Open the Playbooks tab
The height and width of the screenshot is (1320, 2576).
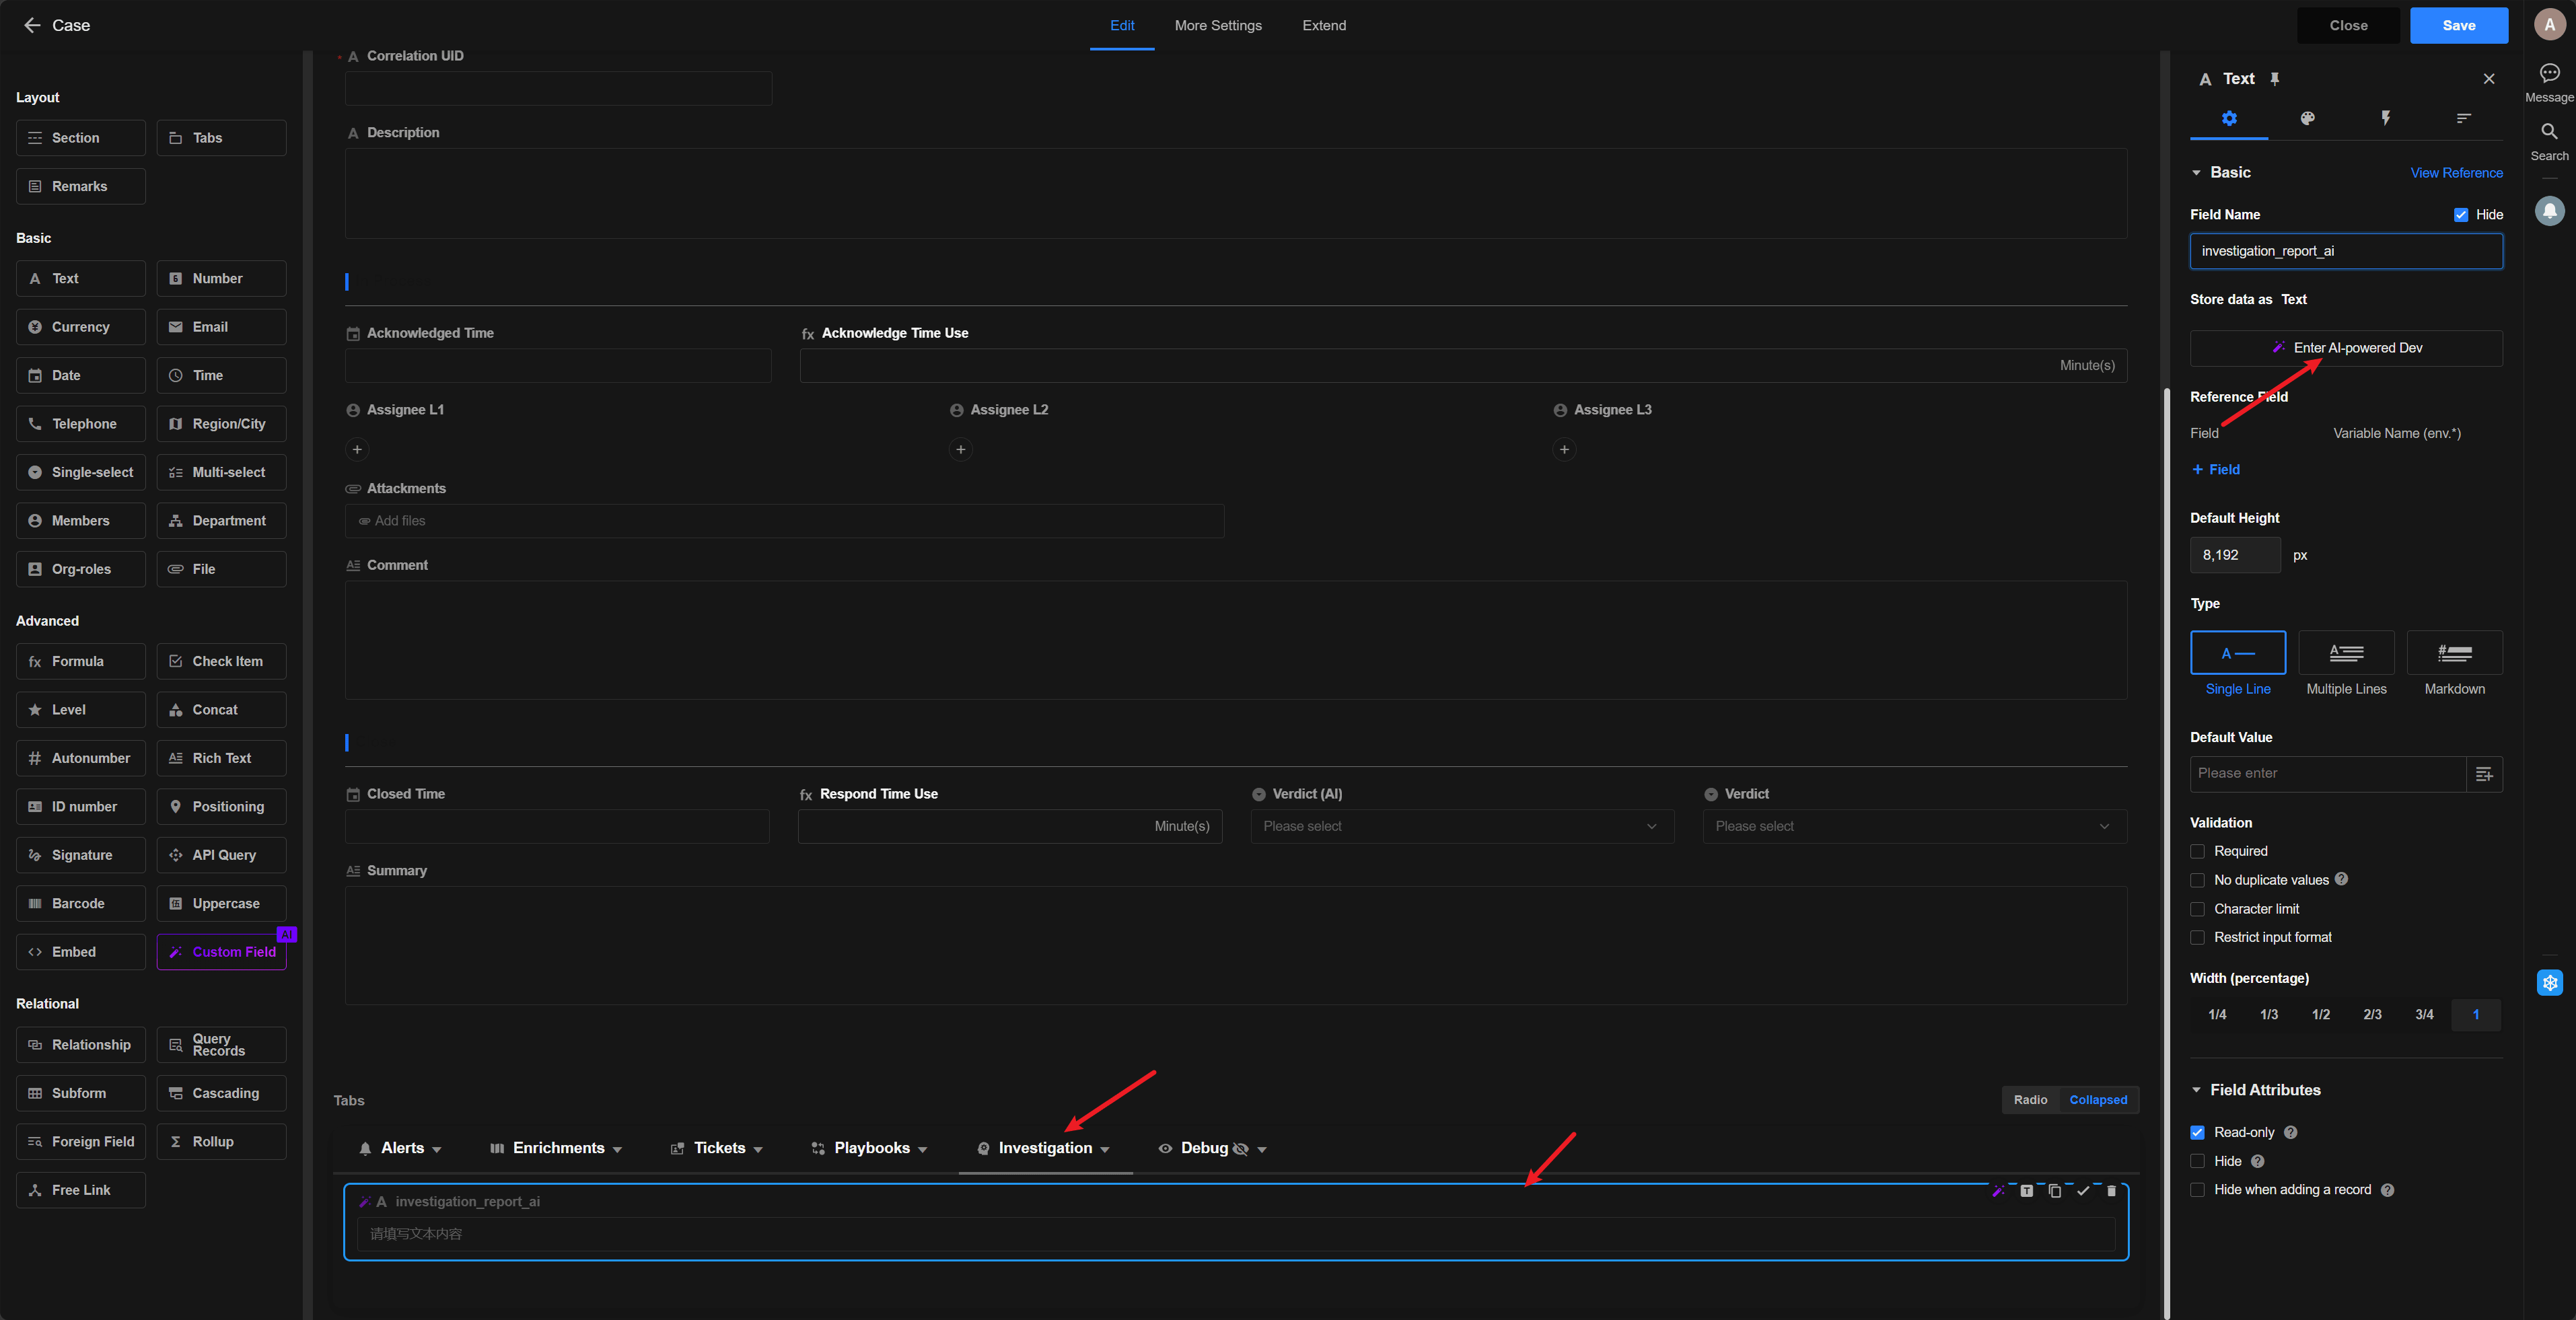[871, 1148]
